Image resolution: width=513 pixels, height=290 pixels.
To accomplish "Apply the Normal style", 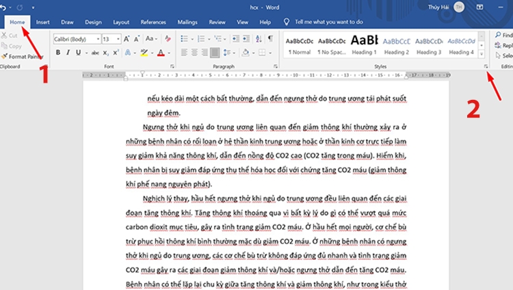I will (x=300, y=45).
